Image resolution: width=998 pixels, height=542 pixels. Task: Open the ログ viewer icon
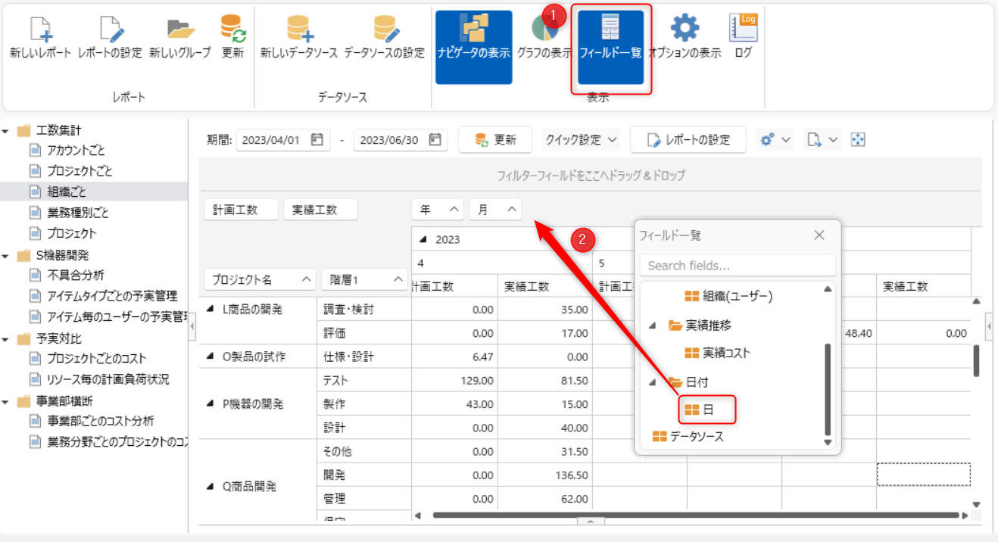tap(743, 30)
